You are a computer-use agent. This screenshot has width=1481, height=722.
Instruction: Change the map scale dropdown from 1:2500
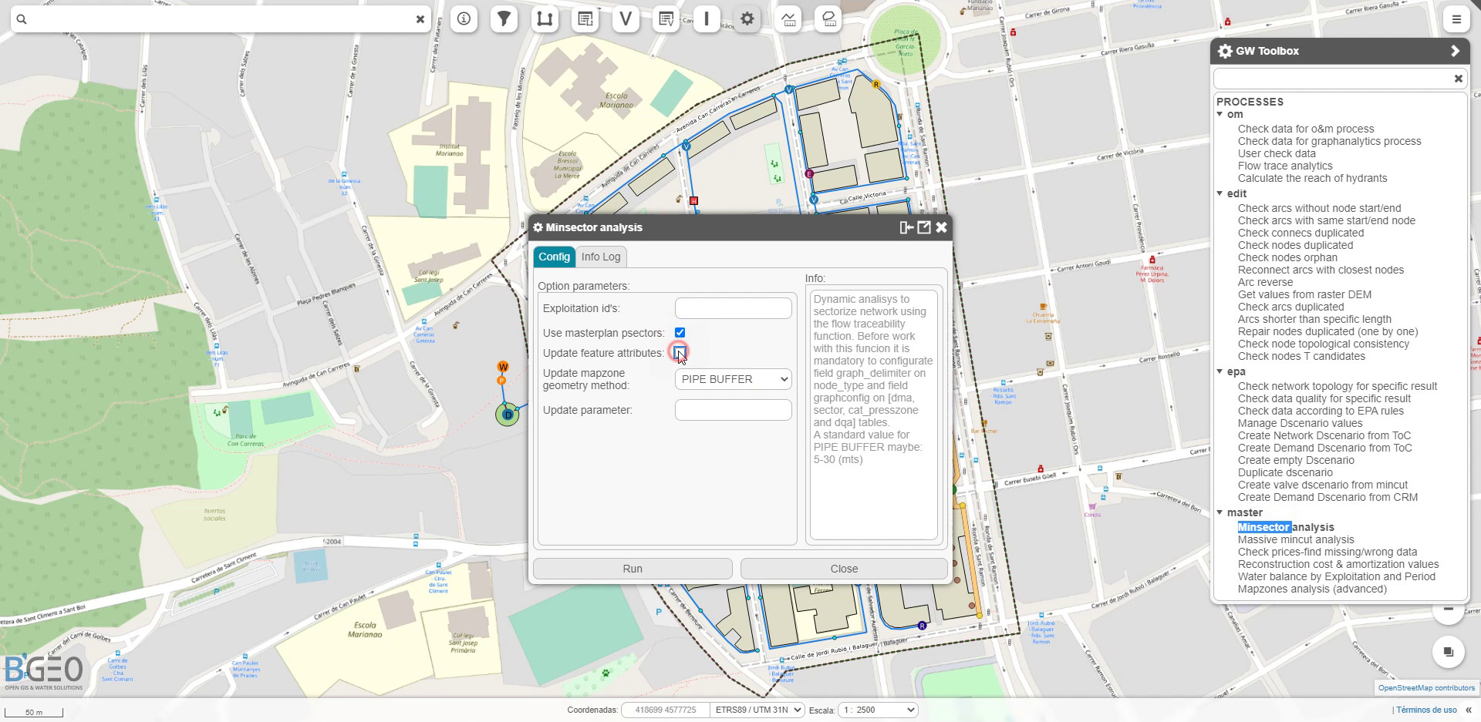pos(877,710)
